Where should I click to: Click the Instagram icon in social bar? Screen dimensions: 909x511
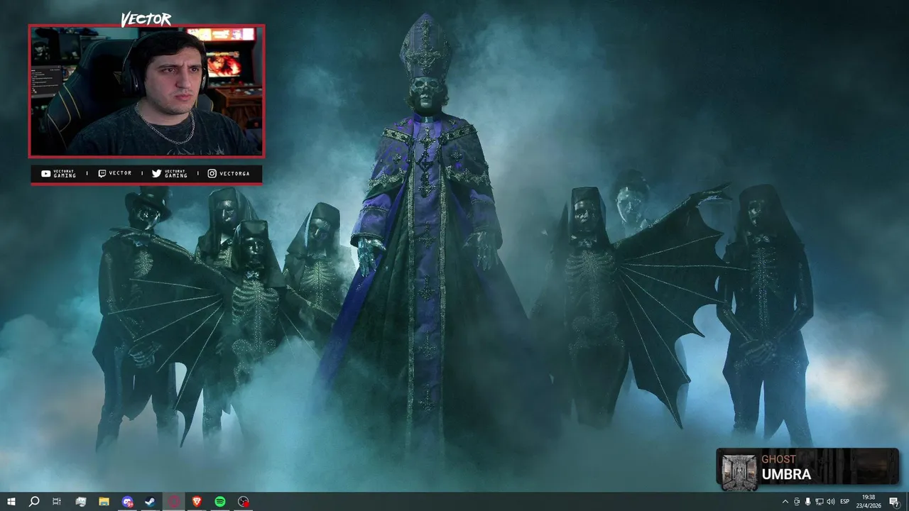212,173
